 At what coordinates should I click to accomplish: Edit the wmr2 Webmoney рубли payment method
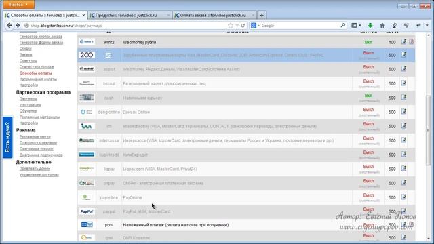404,42
